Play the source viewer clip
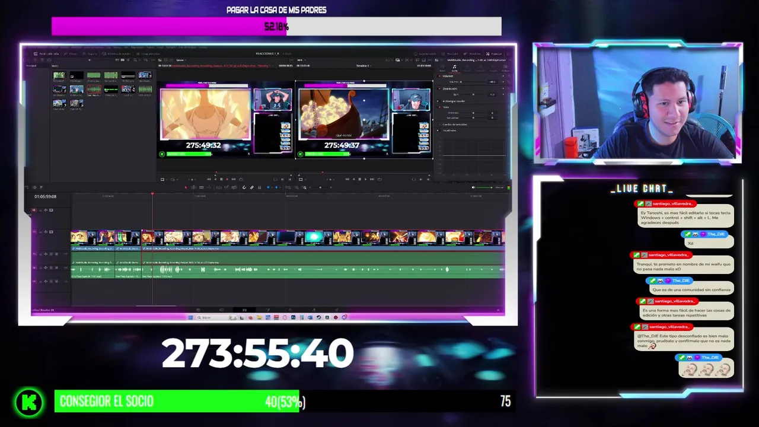The height and width of the screenshot is (427, 759). pos(227,179)
